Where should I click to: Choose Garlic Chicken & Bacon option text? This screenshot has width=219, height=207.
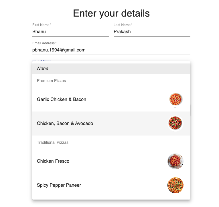[x=62, y=99]
